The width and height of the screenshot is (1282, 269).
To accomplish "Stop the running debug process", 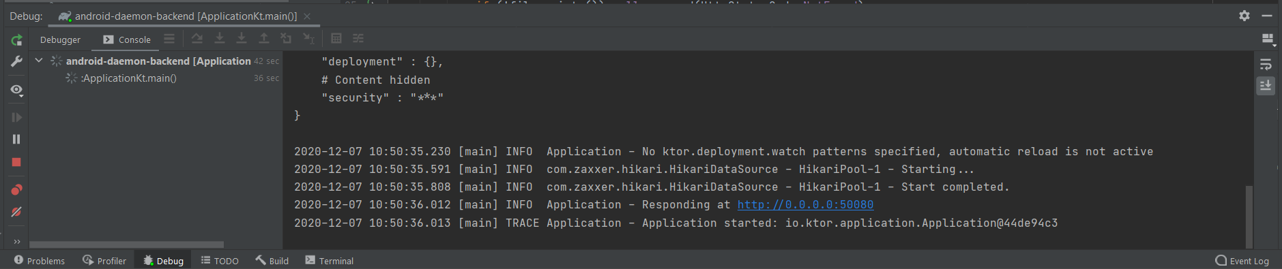I will 16,162.
